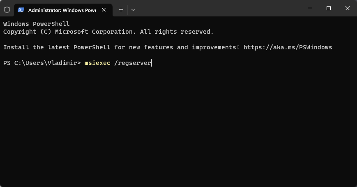This screenshot has height=187, width=357.
Task: Expand the new tab profile dropdown chevron
Action: [x=133, y=10]
